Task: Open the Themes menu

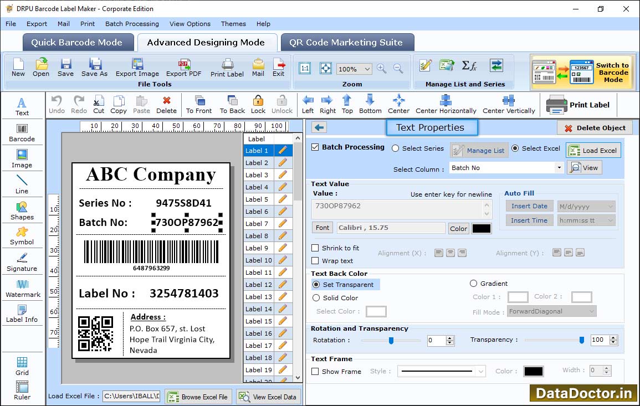Action: 233,24
